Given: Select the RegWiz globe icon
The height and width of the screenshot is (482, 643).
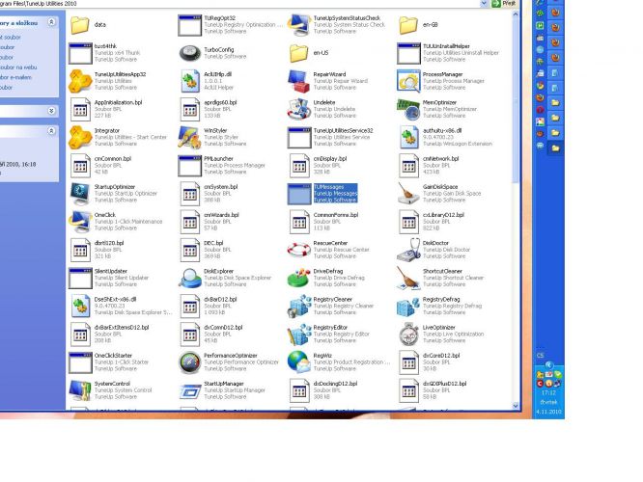Looking at the screenshot, I should coord(299,362).
